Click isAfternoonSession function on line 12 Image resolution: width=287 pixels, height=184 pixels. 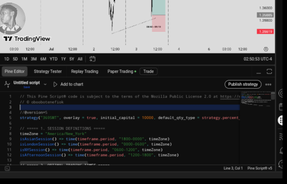pos(40,155)
